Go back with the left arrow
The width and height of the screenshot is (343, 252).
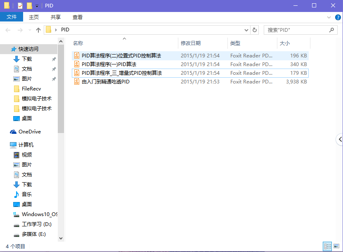8,30
